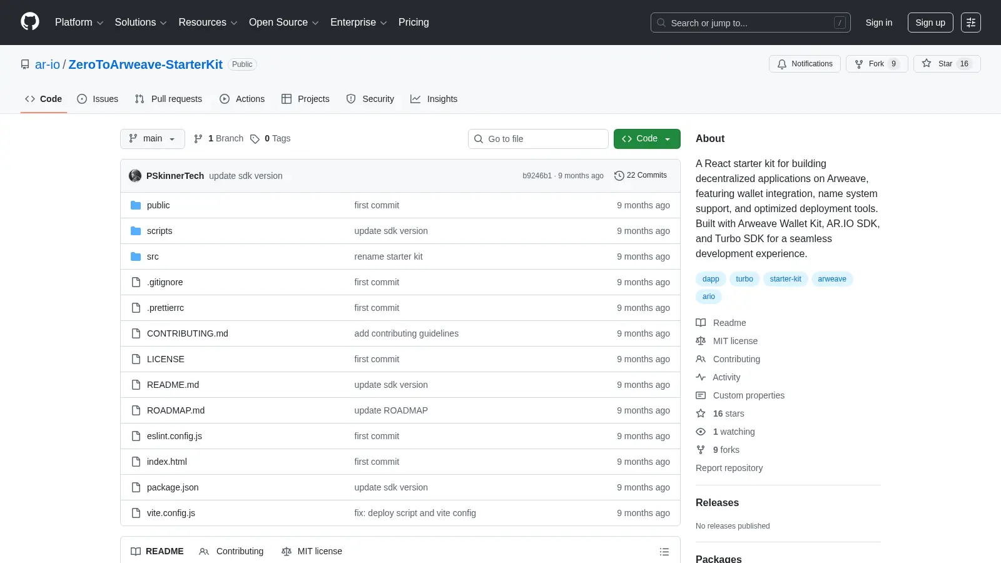The image size is (1001, 563).
Task: Fork the repository with Fork button
Action: coord(877,64)
